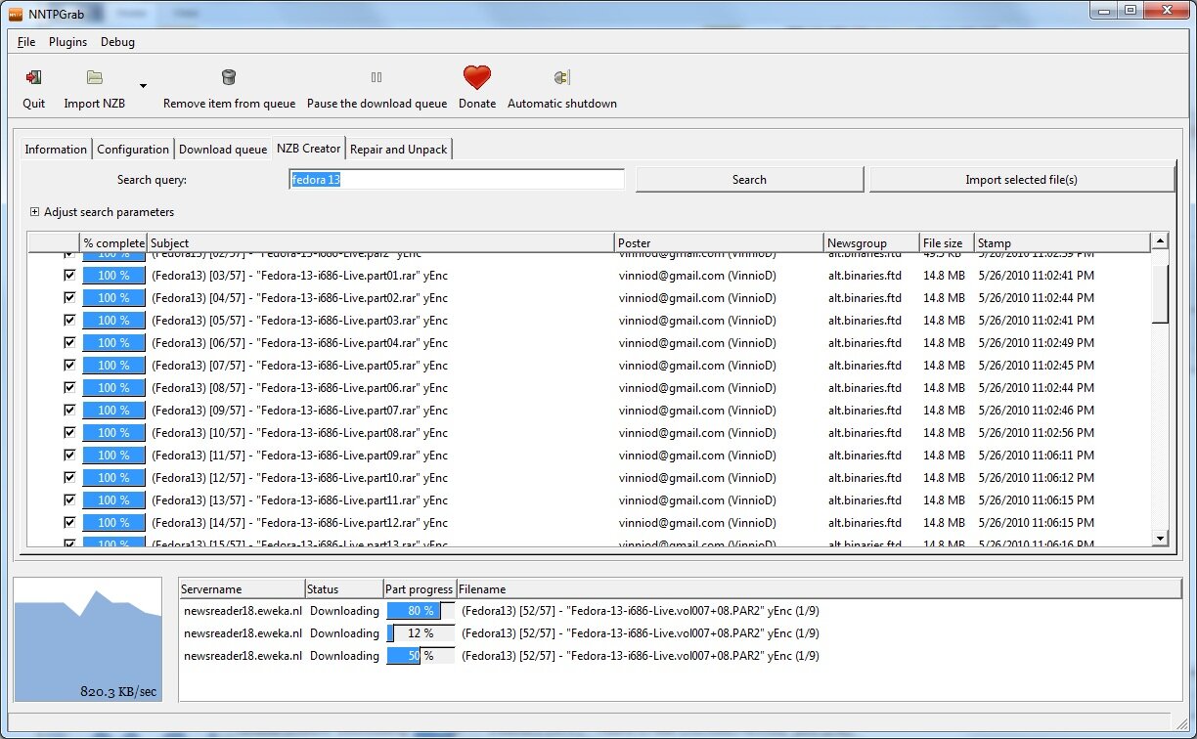Click the Remove item from queue icon
This screenshot has height=739, width=1197.
pyautogui.click(x=229, y=78)
